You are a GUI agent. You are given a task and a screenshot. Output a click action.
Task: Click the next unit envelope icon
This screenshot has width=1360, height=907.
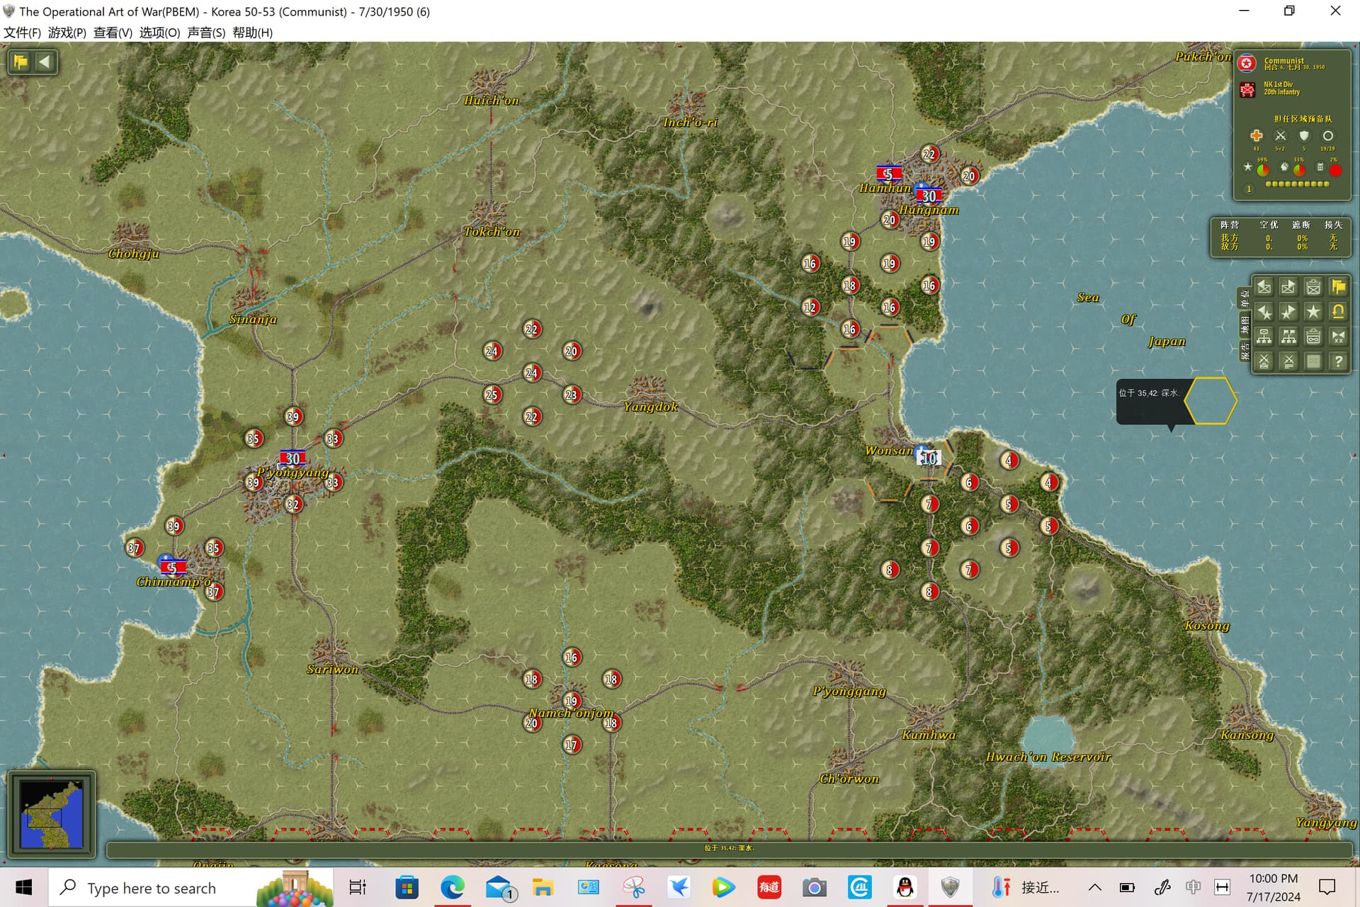(x=1288, y=287)
